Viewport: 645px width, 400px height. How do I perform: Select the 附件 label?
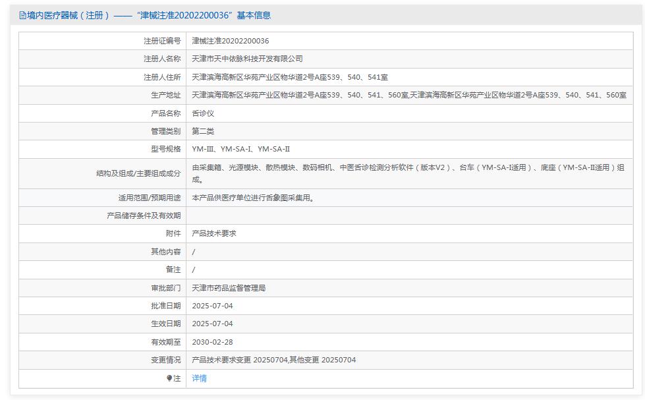(x=173, y=233)
